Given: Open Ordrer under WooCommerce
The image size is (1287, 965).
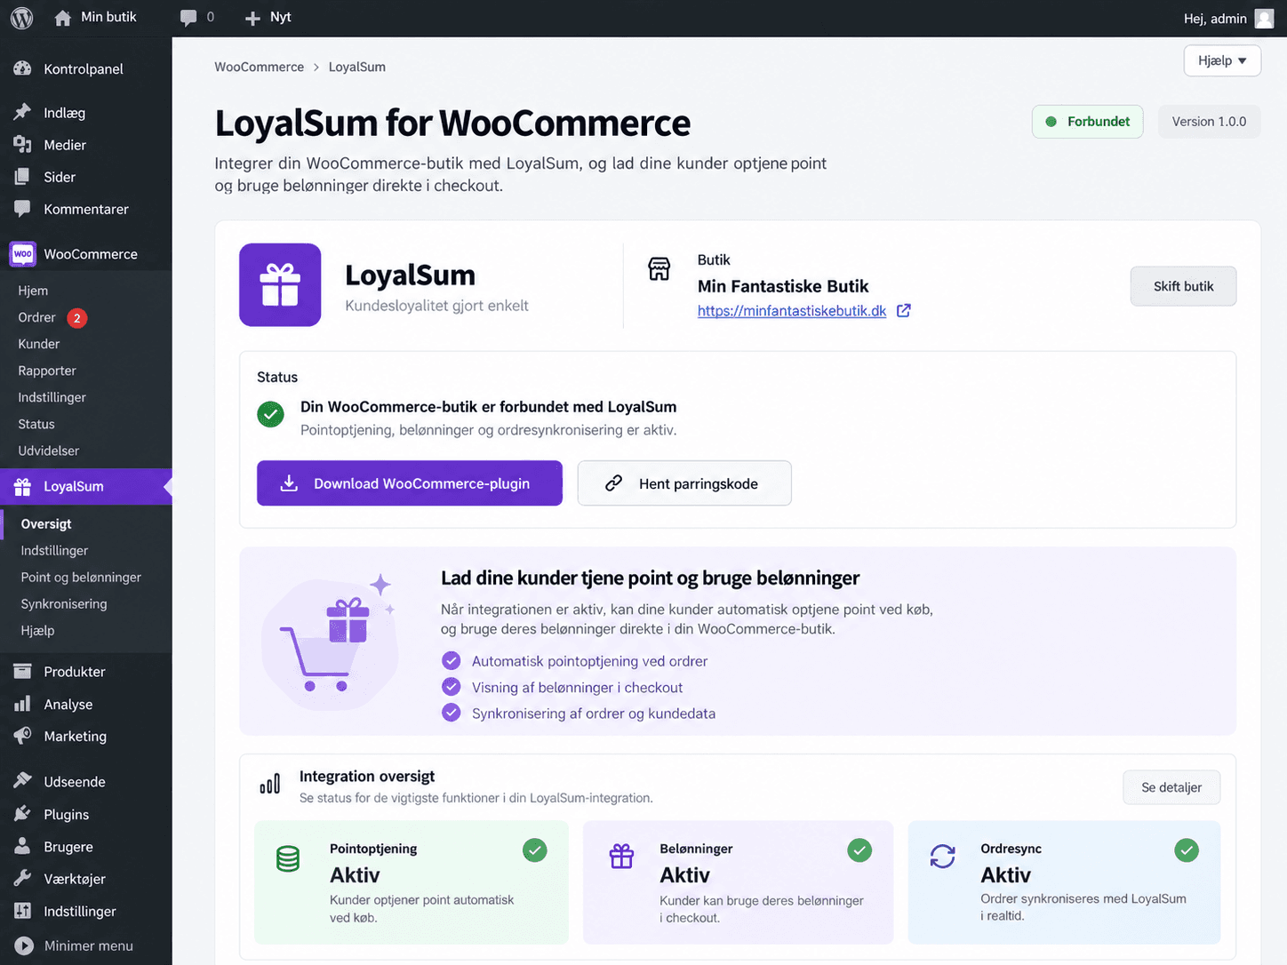Looking at the screenshot, I should (x=36, y=317).
